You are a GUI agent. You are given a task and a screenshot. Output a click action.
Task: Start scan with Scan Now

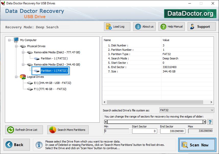[x=197, y=145]
